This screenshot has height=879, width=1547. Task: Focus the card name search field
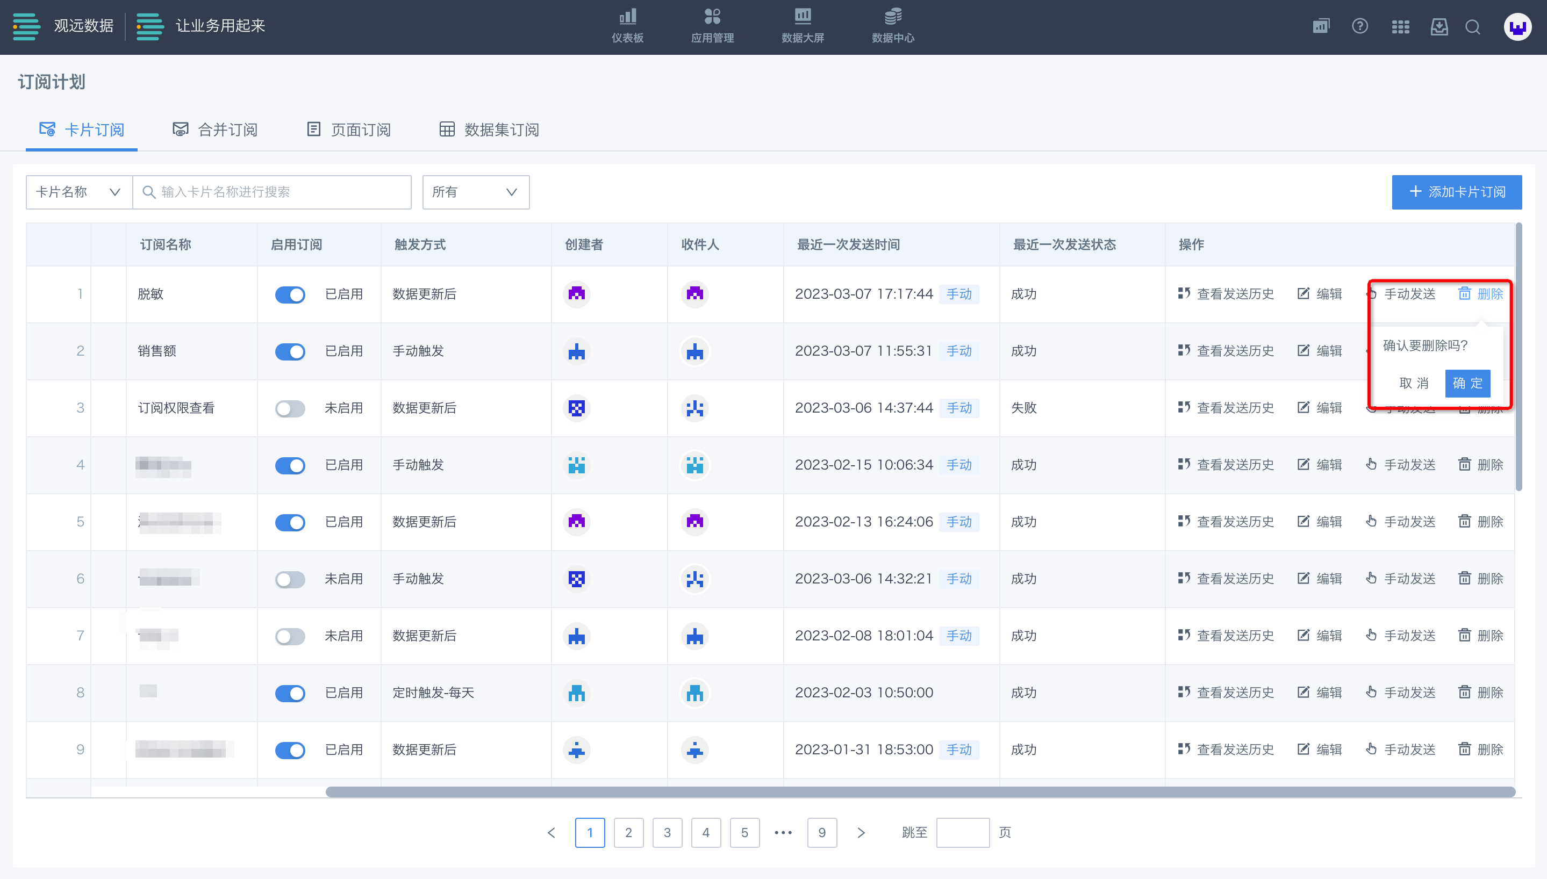[x=273, y=192]
